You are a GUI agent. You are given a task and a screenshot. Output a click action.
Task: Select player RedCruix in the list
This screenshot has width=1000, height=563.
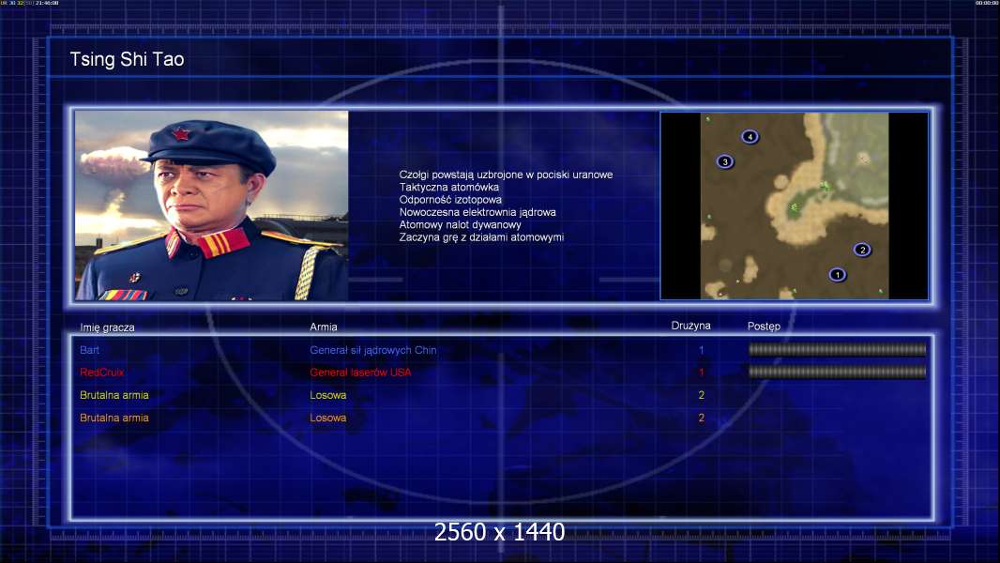102,373
